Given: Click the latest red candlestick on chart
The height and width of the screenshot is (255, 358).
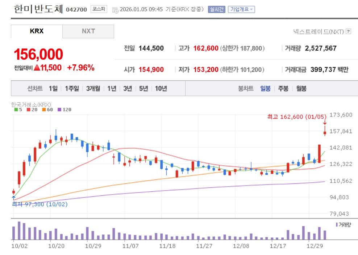Looking at the screenshot, I should 325,133.
